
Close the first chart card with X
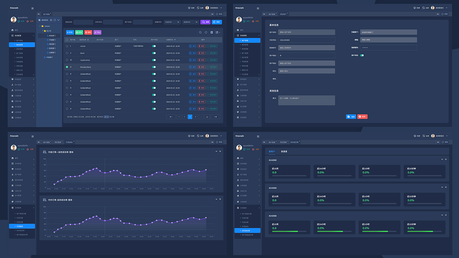(220, 152)
